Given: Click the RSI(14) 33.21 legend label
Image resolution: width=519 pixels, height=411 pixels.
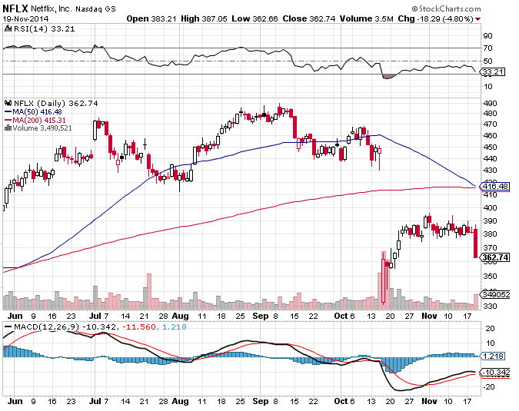Looking at the screenshot, I should pyautogui.click(x=45, y=29).
